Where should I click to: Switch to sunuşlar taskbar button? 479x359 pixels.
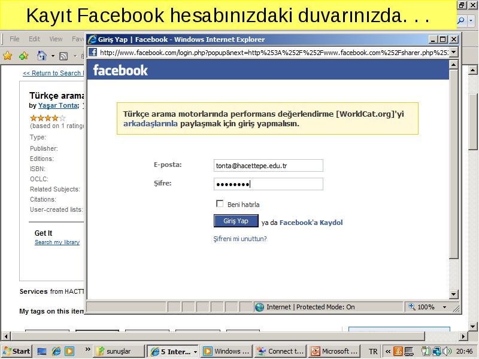point(118,351)
